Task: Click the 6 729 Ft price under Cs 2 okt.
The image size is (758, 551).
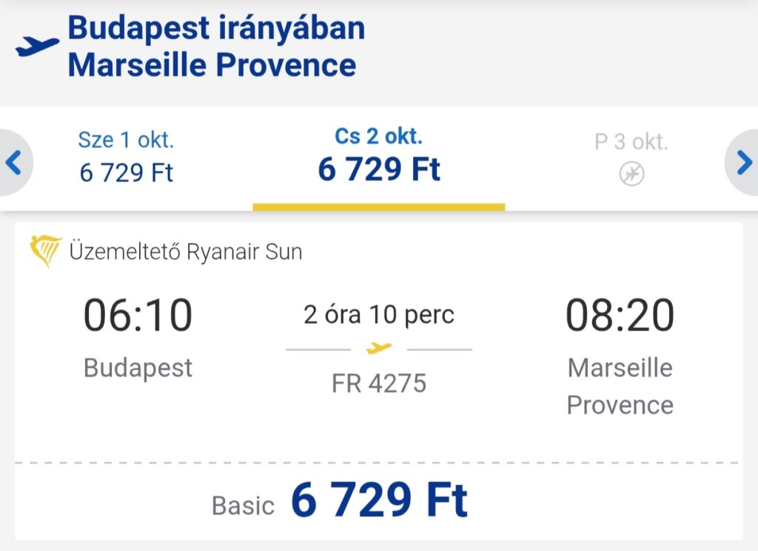Action: point(379,170)
